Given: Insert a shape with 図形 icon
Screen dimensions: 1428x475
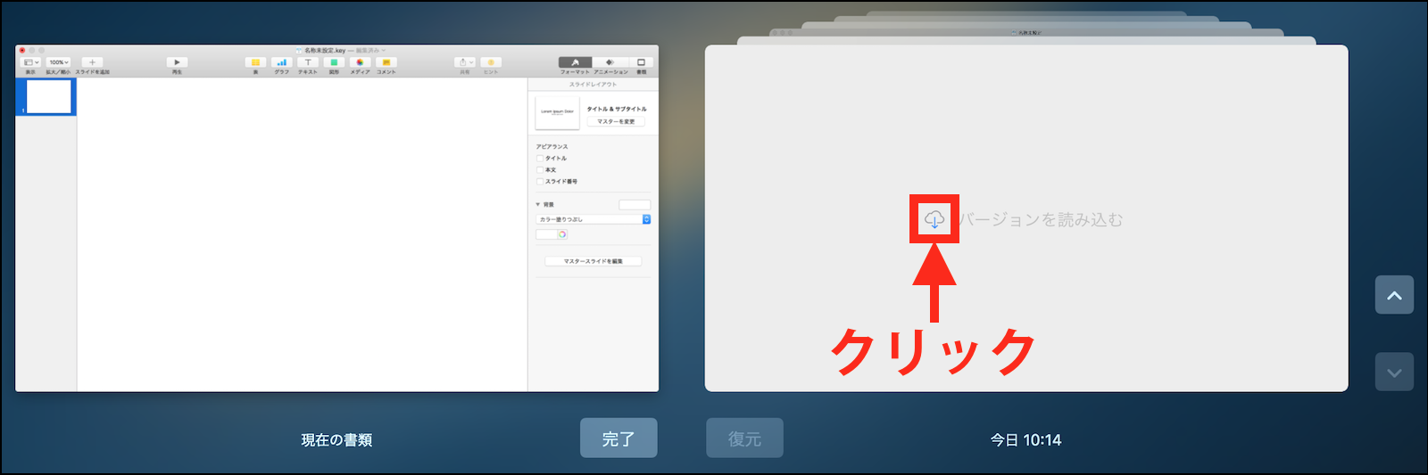Looking at the screenshot, I should click(x=334, y=62).
